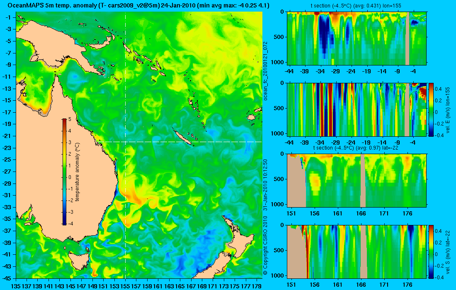456x290 pixels.
Task: Click the '176' tick under the vel. S section
Action: pyautogui.click(x=407, y=285)
